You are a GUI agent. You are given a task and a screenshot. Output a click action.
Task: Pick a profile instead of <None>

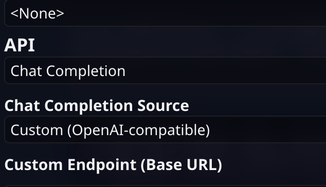[165, 13]
